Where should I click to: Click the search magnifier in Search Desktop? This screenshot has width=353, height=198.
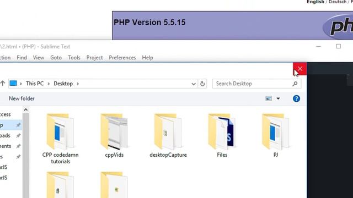pyautogui.click(x=295, y=84)
